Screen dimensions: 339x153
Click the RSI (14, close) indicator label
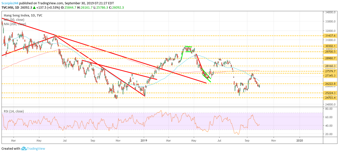coord(14,111)
